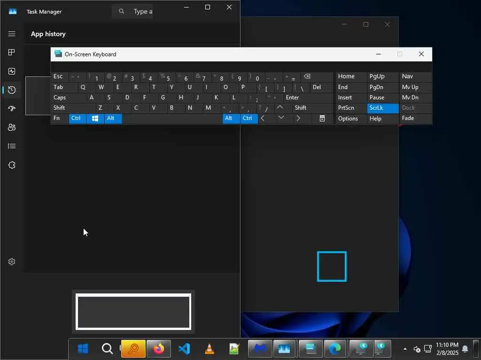Image resolution: width=481 pixels, height=360 pixels.
Task: Click the PgDn key
Action: click(x=383, y=87)
